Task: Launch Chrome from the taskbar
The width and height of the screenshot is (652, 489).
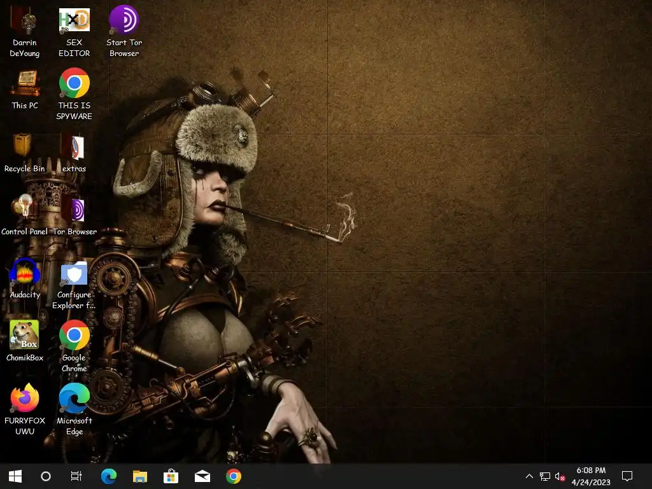Action: coord(234,476)
